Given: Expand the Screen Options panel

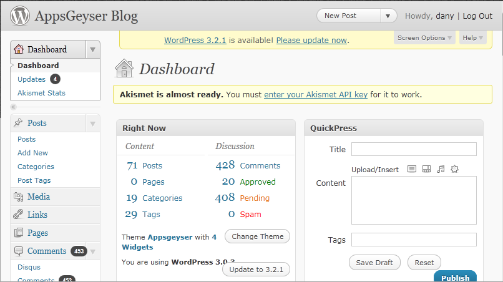Looking at the screenshot, I should [x=424, y=38].
